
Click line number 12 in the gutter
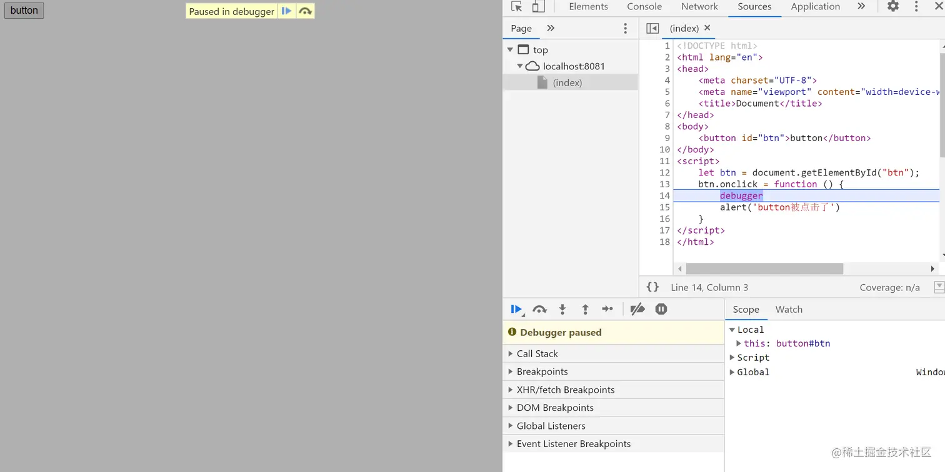point(664,172)
